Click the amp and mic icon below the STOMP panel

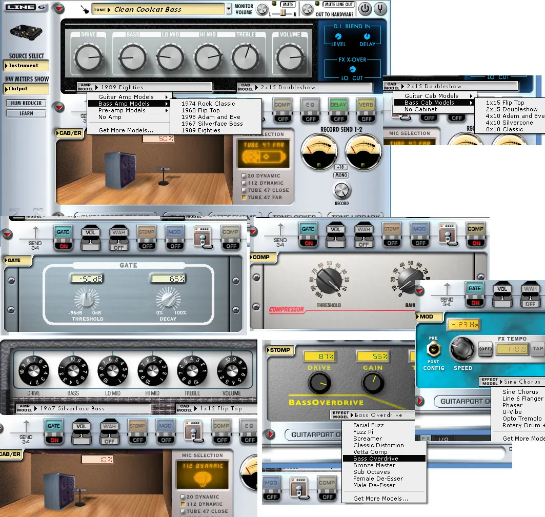(298, 487)
